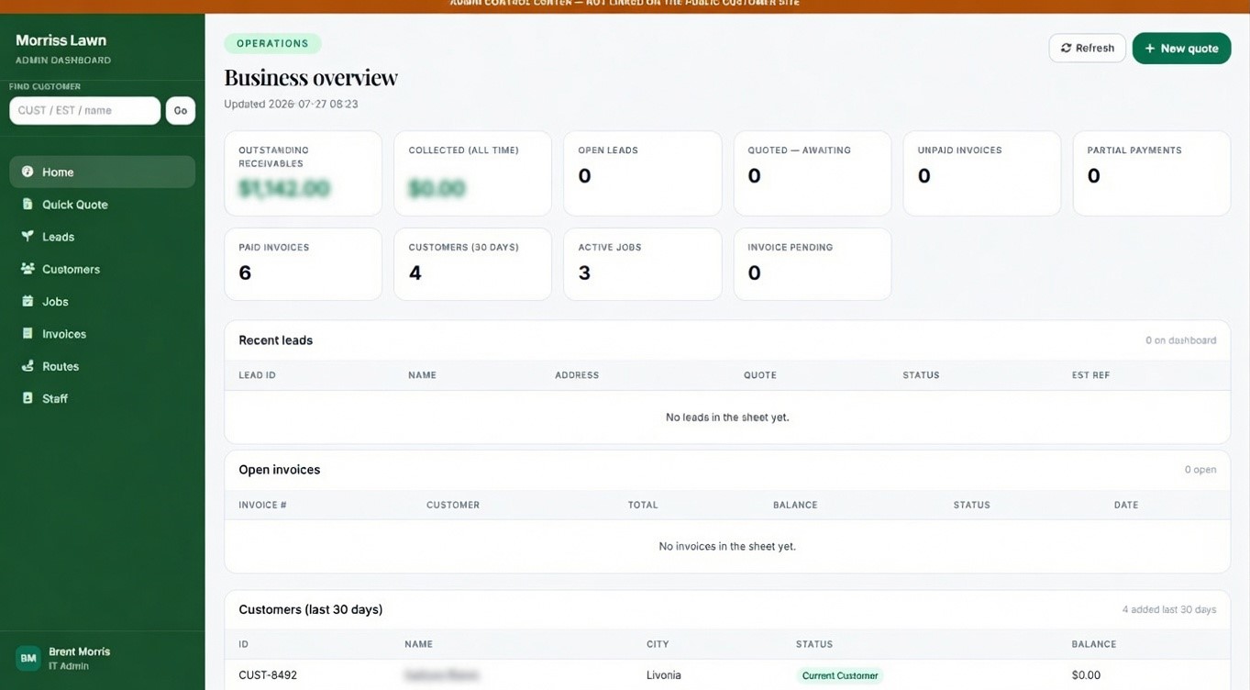The image size is (1250, 690).
Task: Open the Home menu item
Action: click(x=102, y=172)
